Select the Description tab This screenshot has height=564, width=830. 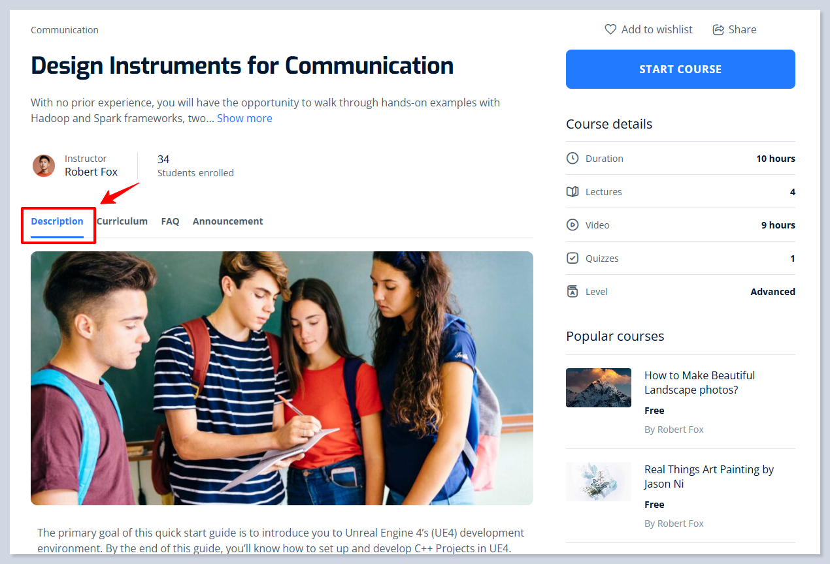[58, 221]
